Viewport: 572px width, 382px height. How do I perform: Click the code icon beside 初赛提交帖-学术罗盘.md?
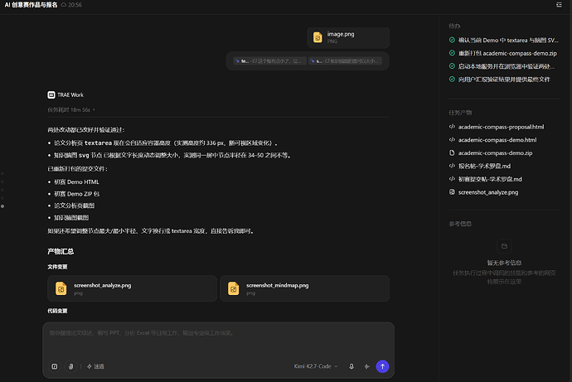(x=452, y=179)
